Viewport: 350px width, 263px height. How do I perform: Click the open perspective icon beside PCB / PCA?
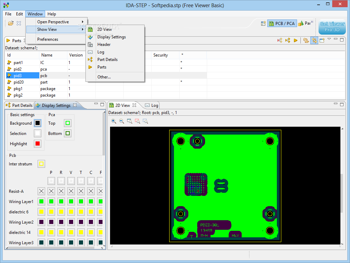pyautogui.click(x=264, y=23)
